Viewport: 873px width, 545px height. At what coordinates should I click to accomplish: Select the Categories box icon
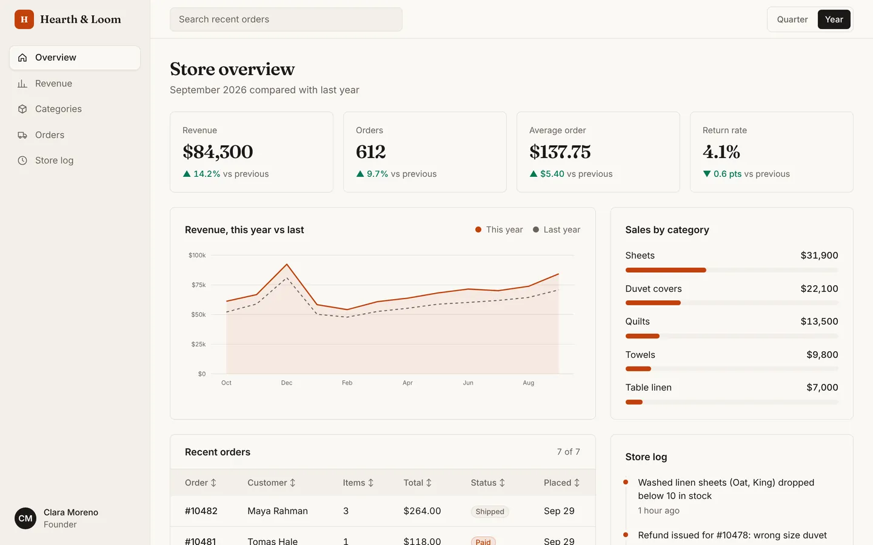pos(22,109)
